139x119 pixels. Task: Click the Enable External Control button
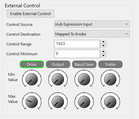click(30, 14)
